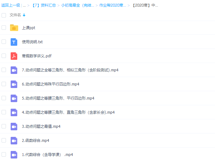Expand the breadcrumb ellipsis for hidden folders
Image resolution: width=215 pixels, height=161 pixels.
[x=24, y=5]
